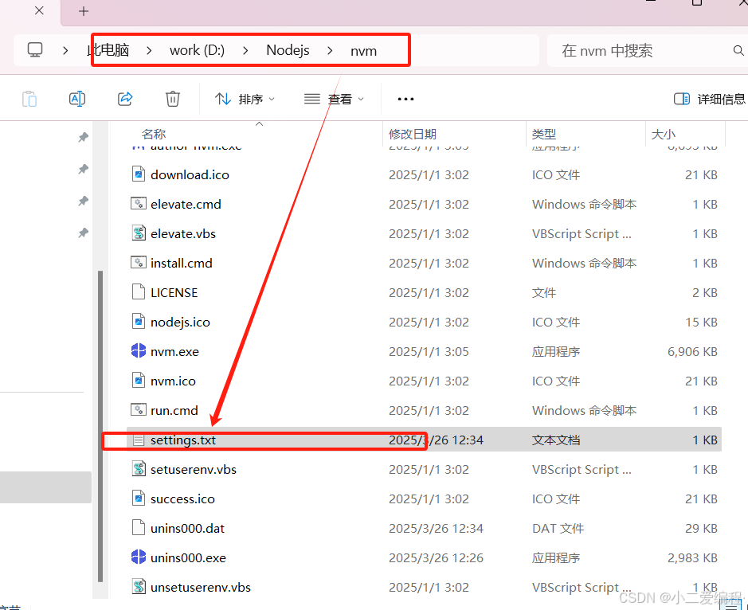Select the file named unins000.exe
The image size is (748, 610).
coord(189,558)
